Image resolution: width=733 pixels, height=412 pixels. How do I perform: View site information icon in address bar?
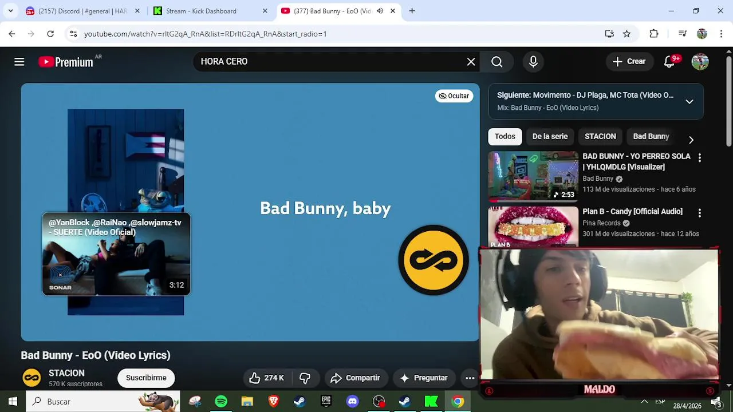(73, 34)
